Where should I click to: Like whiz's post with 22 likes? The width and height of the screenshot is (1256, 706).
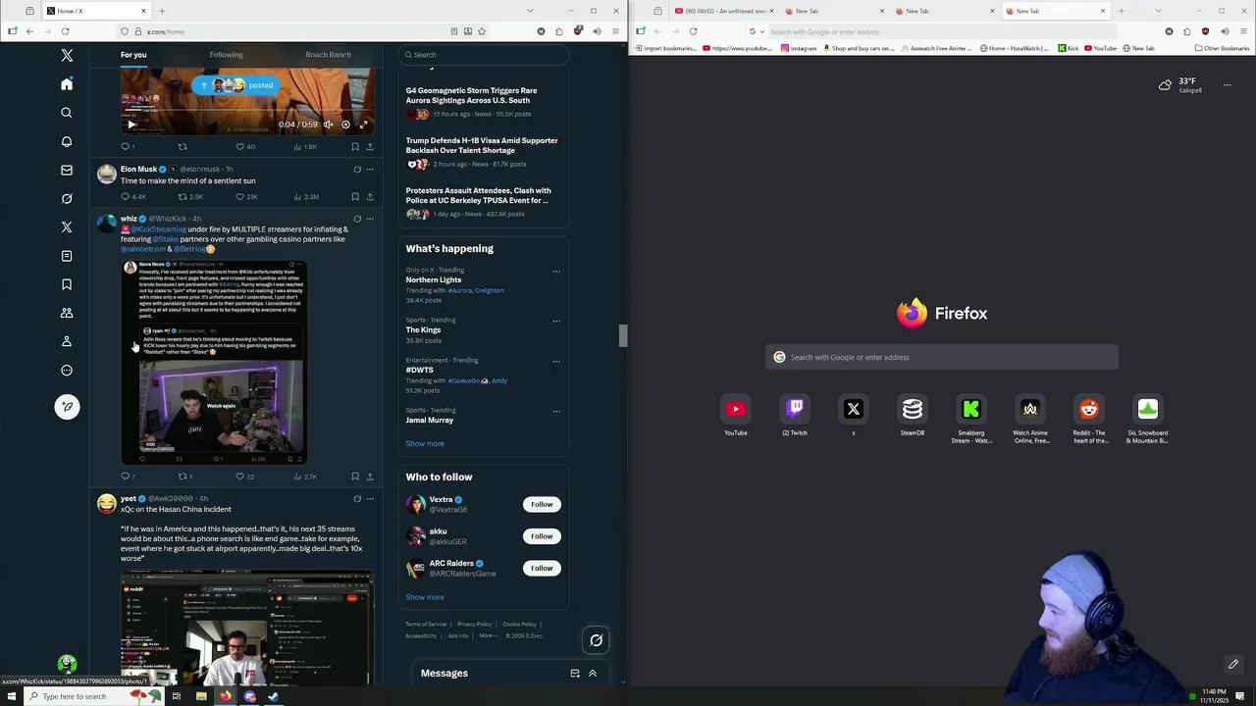click(244, 477)
